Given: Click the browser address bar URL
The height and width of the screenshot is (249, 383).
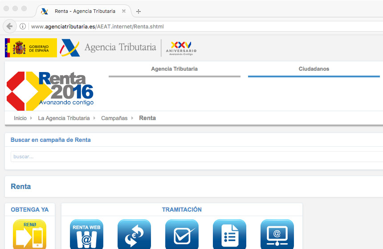Looking at the screenshot, I should tap(97, 26).
